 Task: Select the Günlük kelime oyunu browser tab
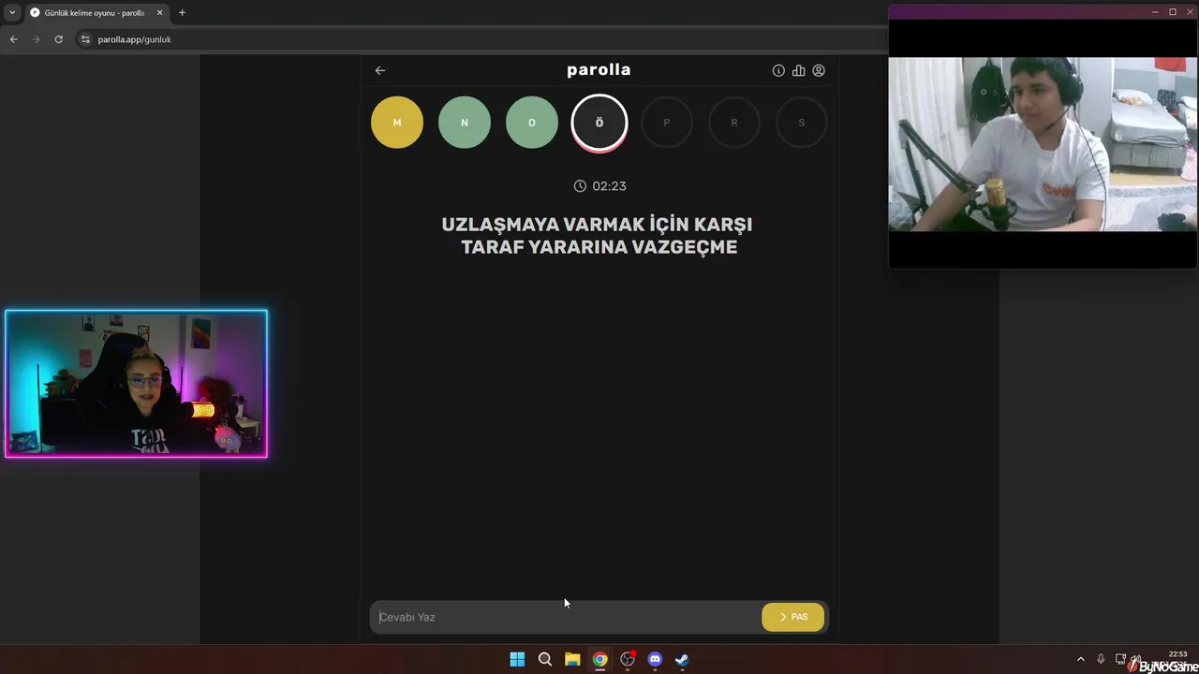point(94,13)
